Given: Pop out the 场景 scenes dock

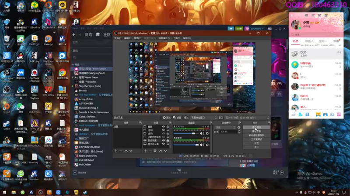Looking at the screenshot, I should point(140,123).
